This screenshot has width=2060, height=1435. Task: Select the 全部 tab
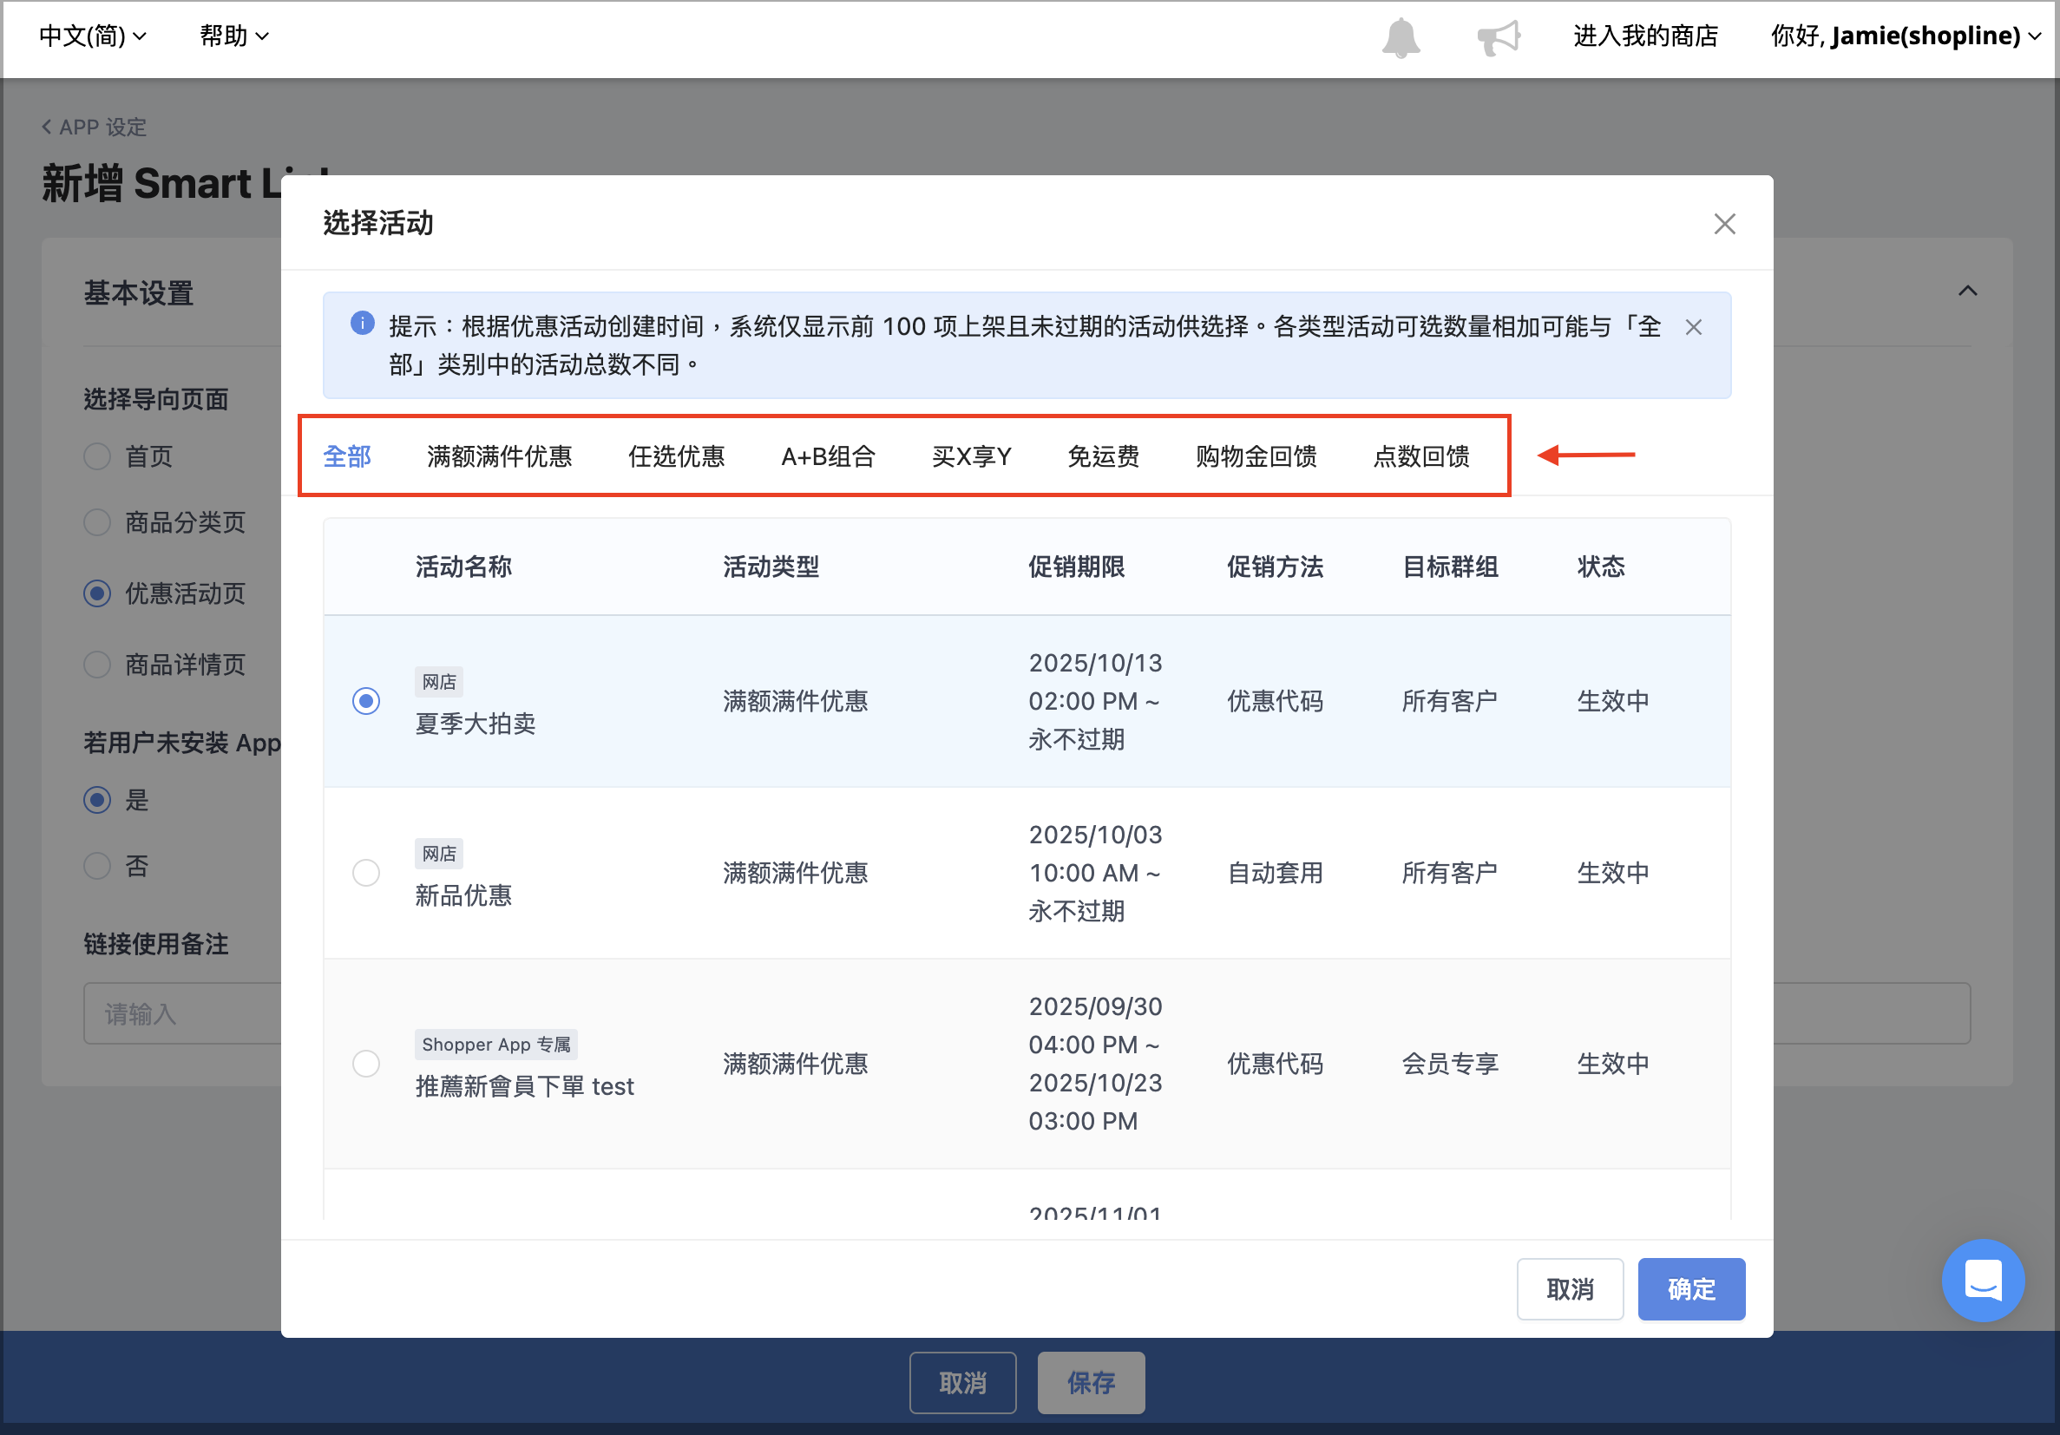[x=347, y=456]
